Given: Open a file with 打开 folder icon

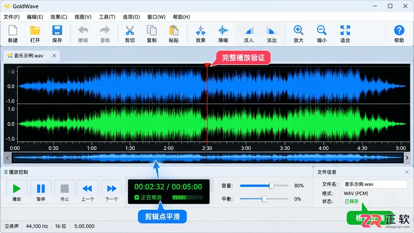Looking at the screenshot, I should 35,33.
